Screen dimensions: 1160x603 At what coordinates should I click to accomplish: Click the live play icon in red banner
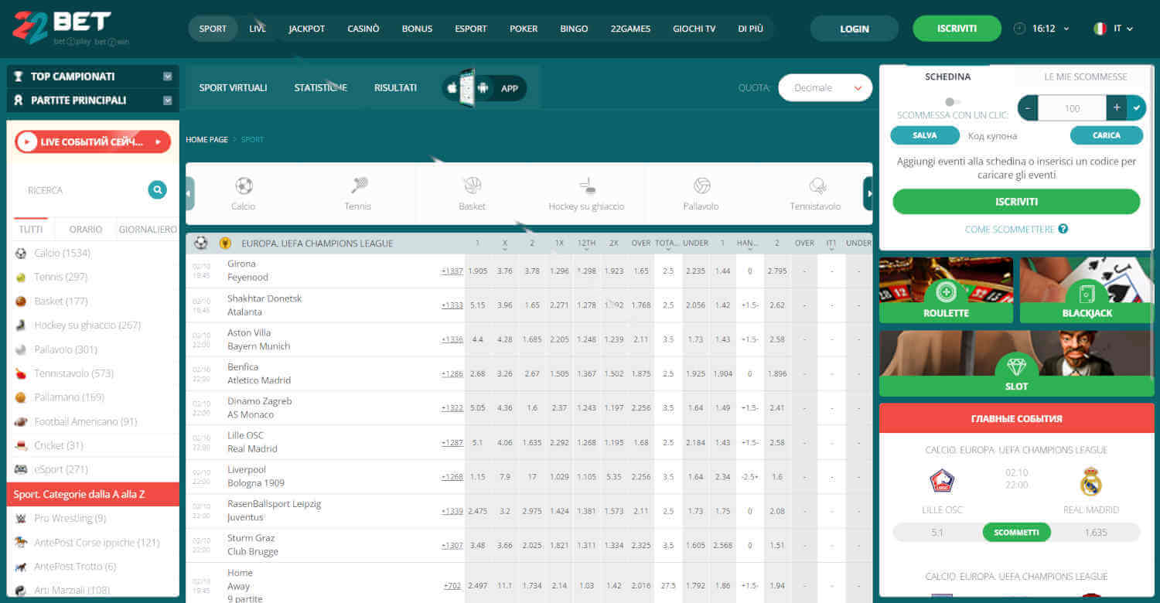coord(27,142)
